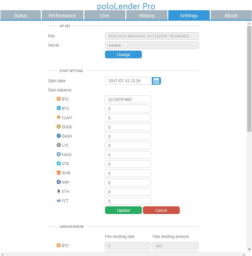Click the Max lending amount column header
This screenshot has height=256, width=252.
171,236
